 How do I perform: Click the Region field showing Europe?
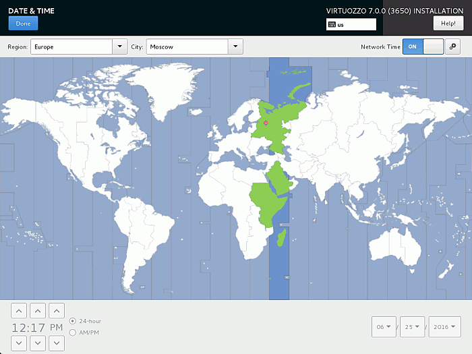click(71, 47)
